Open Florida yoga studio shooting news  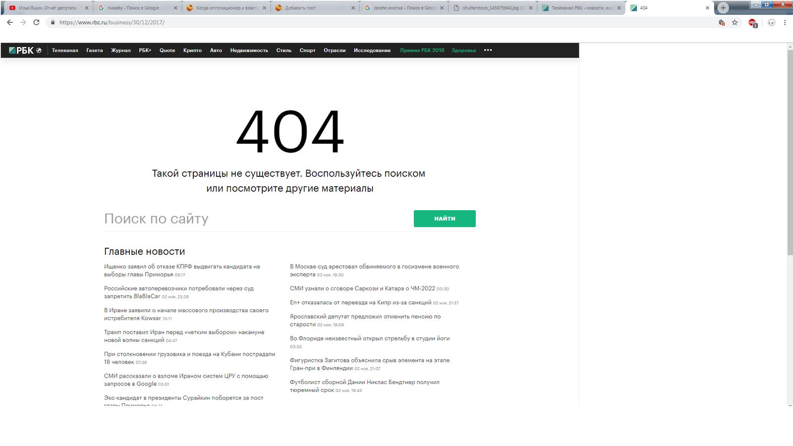[370, 342]
